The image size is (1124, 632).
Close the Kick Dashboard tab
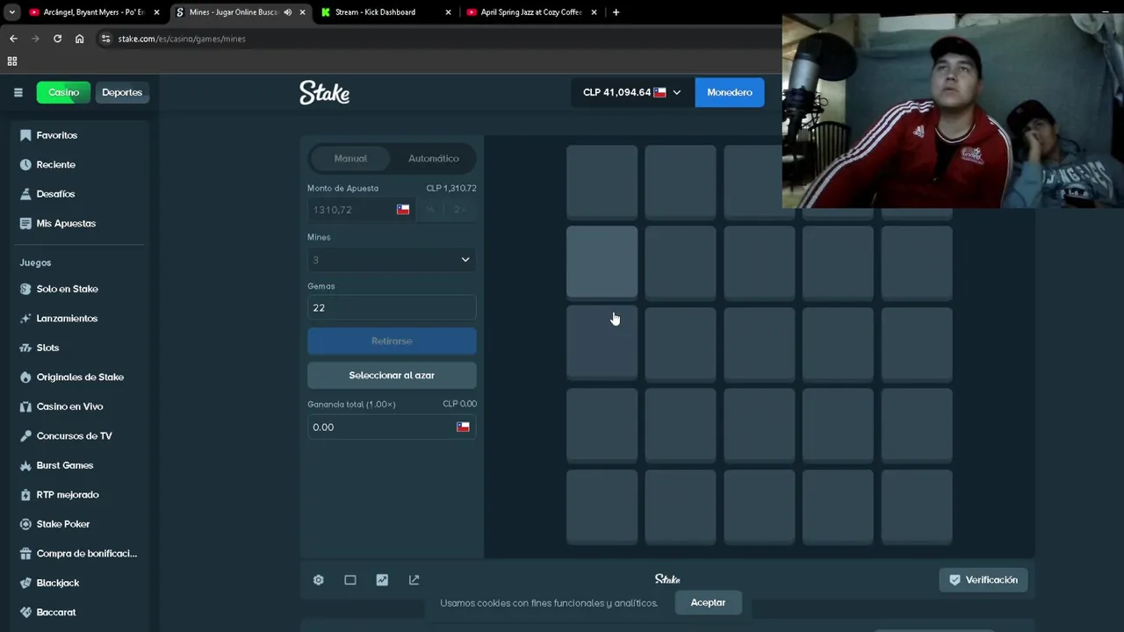pyautogui.click(x=448, y=12)
